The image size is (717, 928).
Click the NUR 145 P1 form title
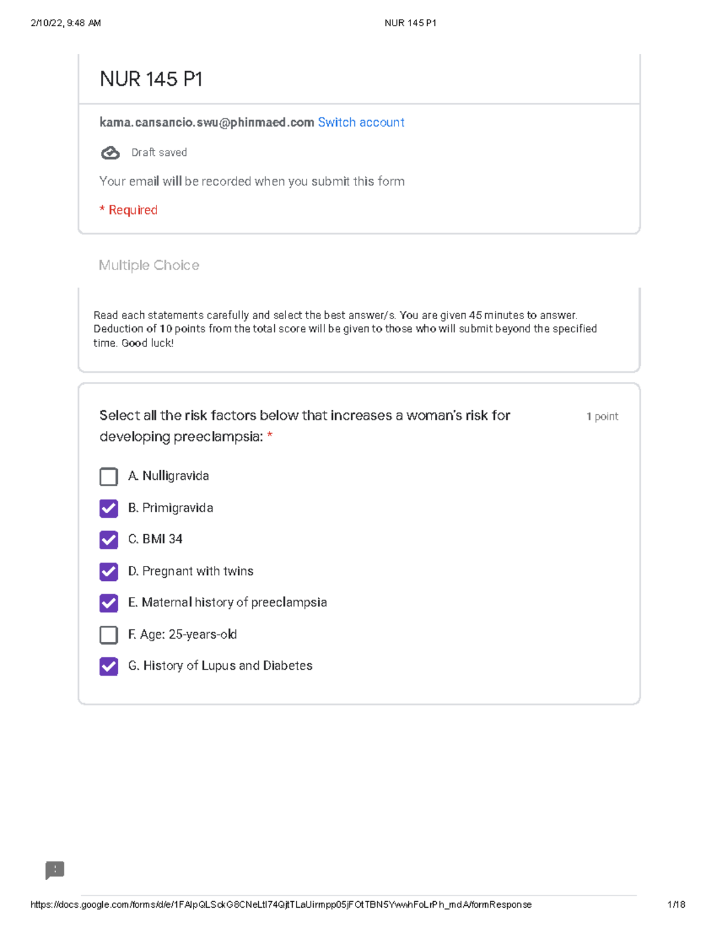click(x=151, y=79)
